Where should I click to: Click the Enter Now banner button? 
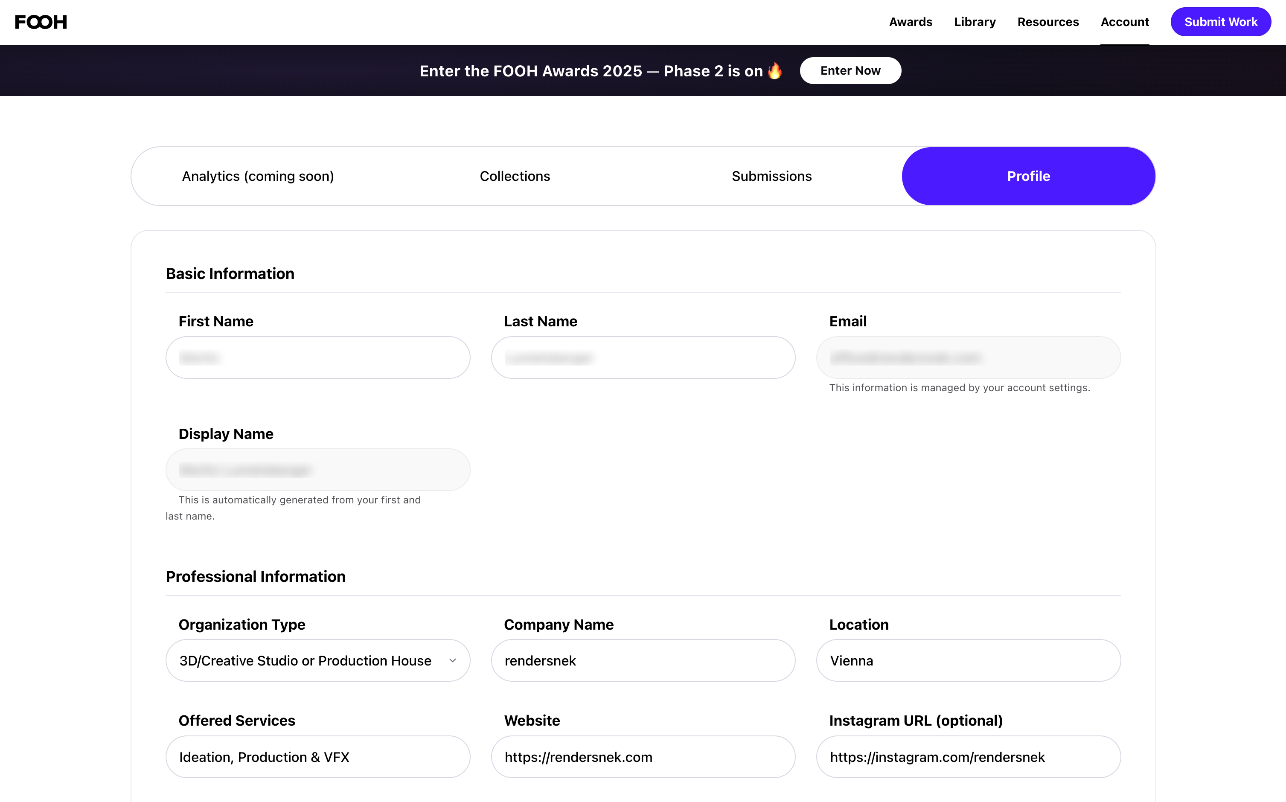[850, 70]
